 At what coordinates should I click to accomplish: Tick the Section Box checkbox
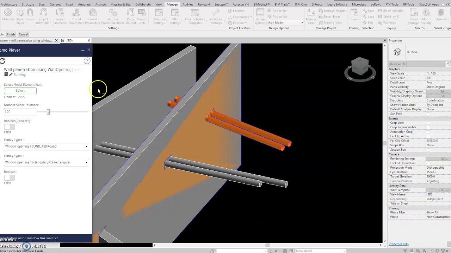428,150
